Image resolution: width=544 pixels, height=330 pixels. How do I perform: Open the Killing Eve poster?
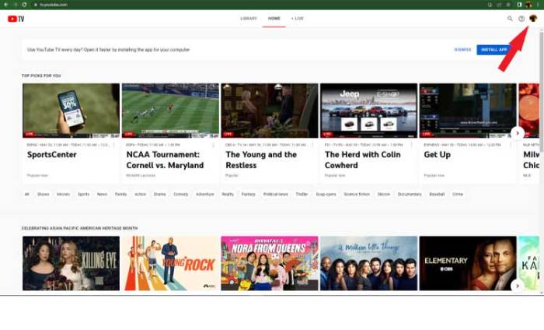click(71, 263)
